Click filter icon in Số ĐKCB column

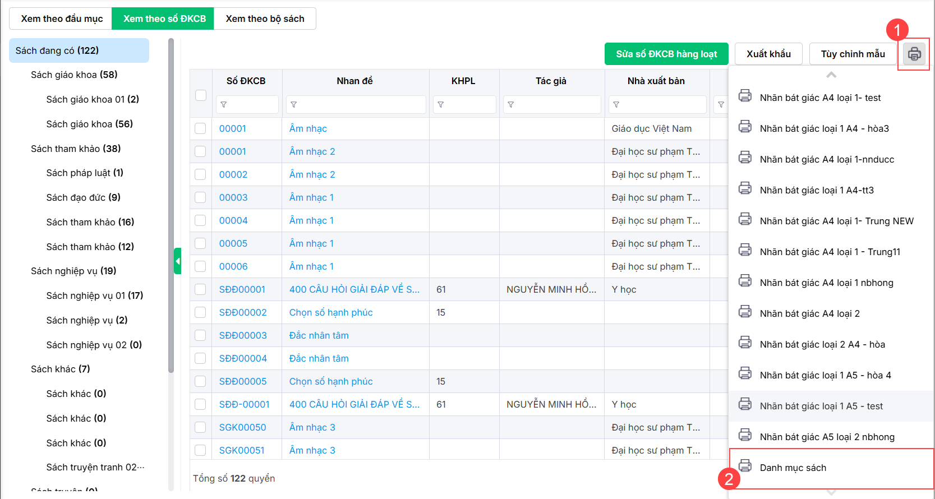pos(224,105)
